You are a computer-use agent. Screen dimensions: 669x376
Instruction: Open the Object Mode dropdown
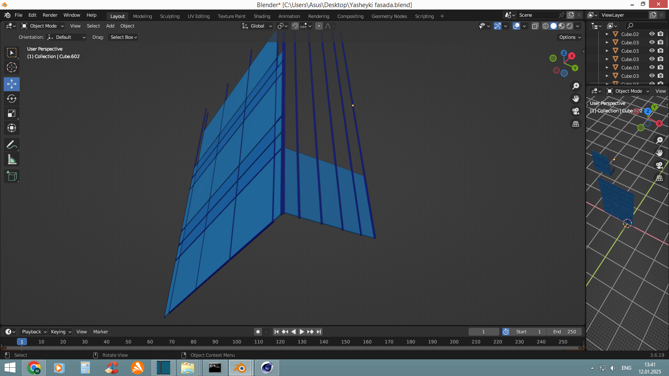pyautogui.click(x=43, y=26)
